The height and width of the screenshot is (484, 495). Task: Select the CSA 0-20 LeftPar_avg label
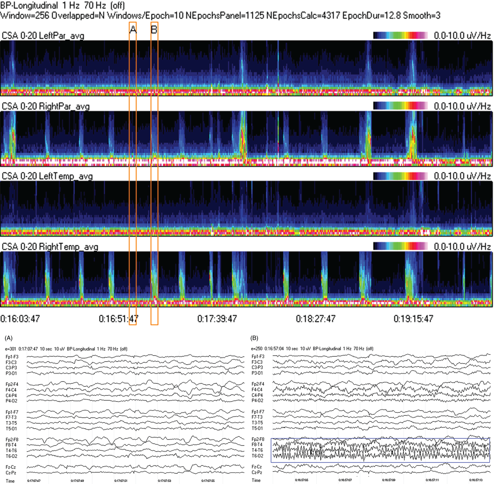tap(43, 36)
